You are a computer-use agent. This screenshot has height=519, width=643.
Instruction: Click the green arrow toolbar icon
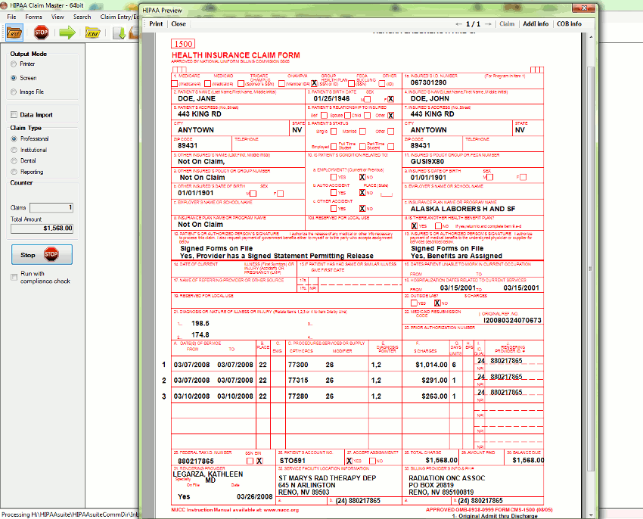click(x=68, y=33)
